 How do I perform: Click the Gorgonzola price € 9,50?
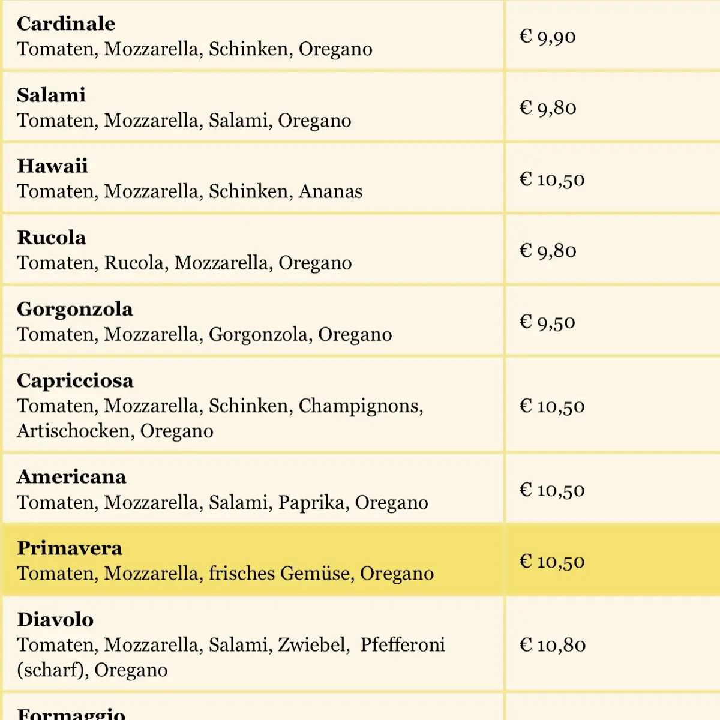point(547,322)
